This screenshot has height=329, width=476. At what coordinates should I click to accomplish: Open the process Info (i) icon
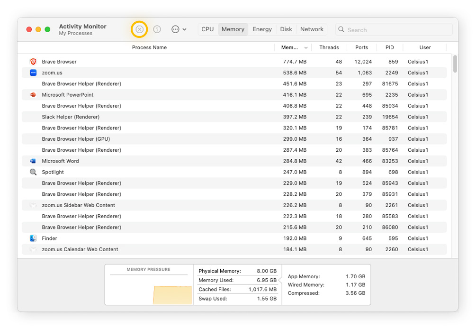157,29
